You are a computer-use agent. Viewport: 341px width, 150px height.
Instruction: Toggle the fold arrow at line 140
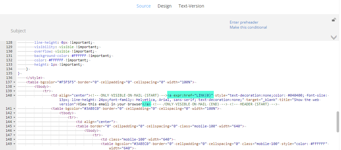click(15, 95)
